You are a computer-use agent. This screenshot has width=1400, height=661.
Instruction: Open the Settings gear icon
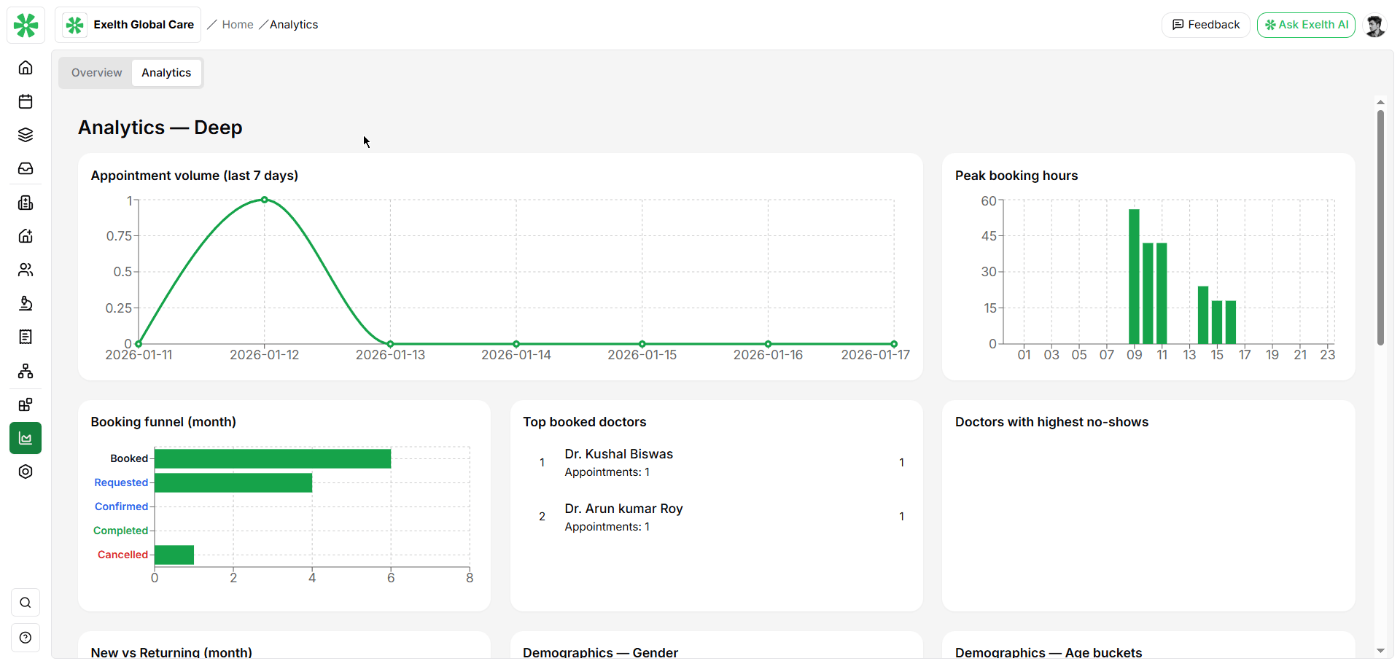[x=26, y=472]
